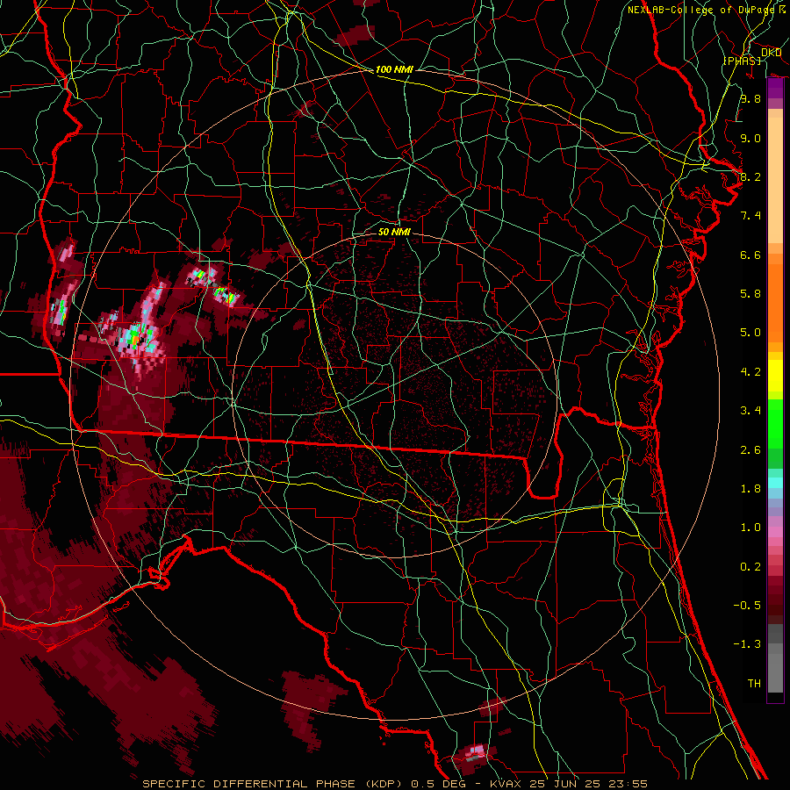790x790 pixels.
Task: Select the 9.8 value on the color scale
Action: [750, 98]
